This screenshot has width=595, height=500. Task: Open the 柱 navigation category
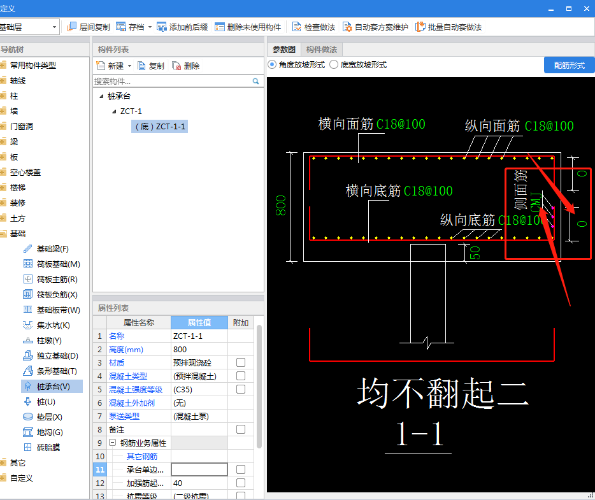(x=13, y=96)
